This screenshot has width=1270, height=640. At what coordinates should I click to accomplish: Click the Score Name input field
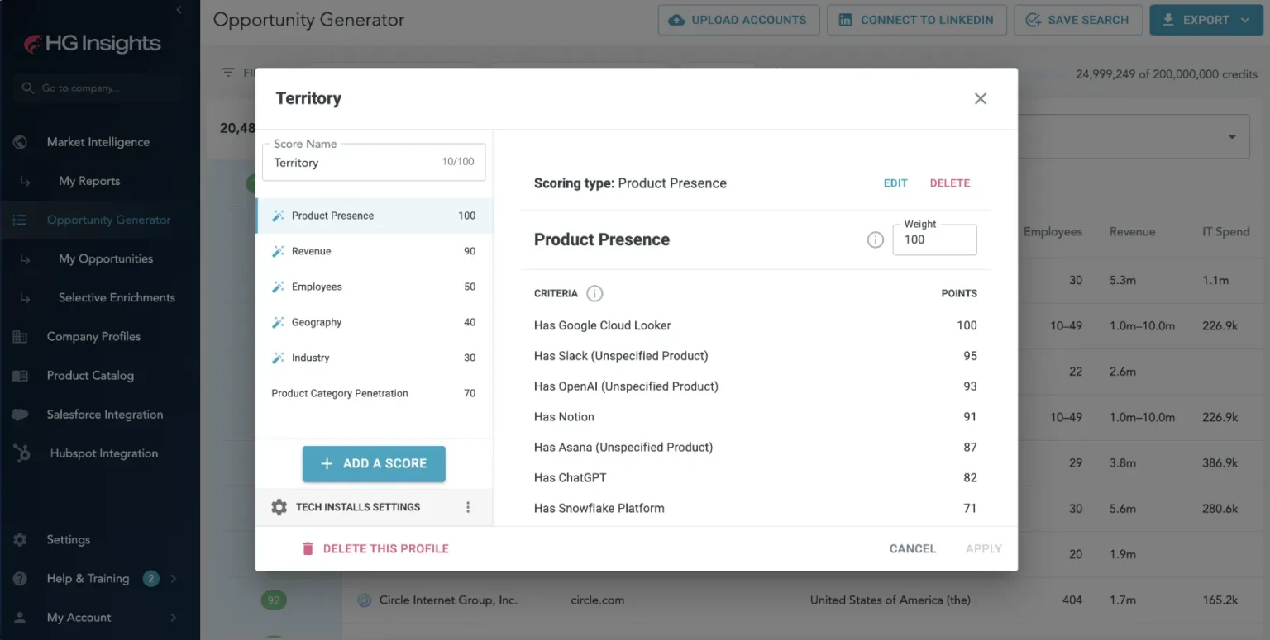pos(374,162)
